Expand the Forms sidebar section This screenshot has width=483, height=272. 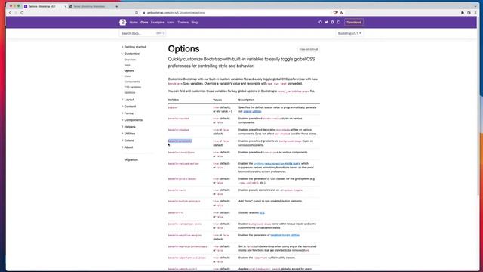pos(128,113)
